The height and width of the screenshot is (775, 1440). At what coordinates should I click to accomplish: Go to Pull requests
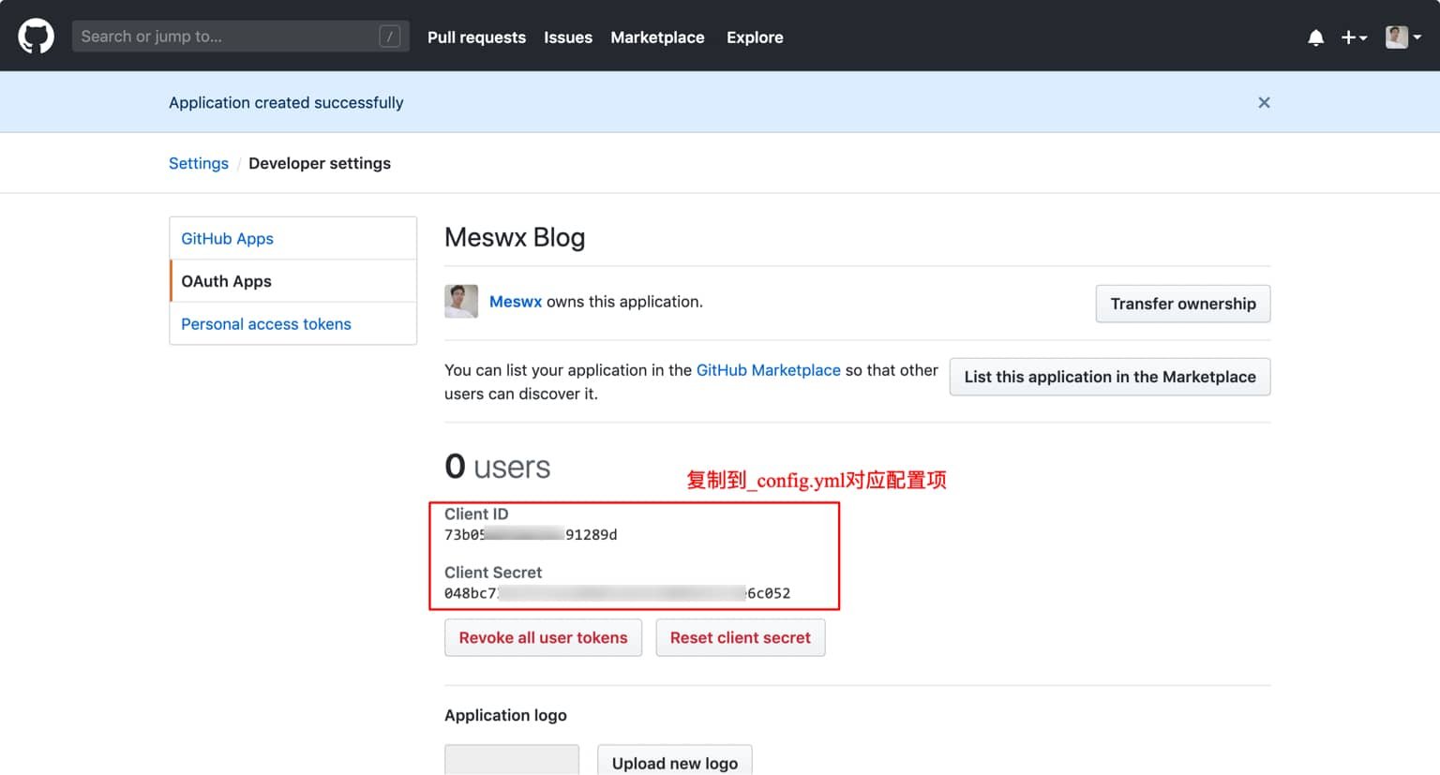click(476, 37)
